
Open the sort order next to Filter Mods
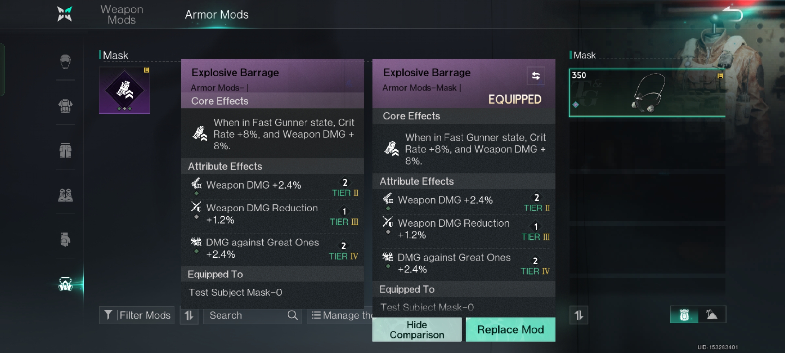189,315
